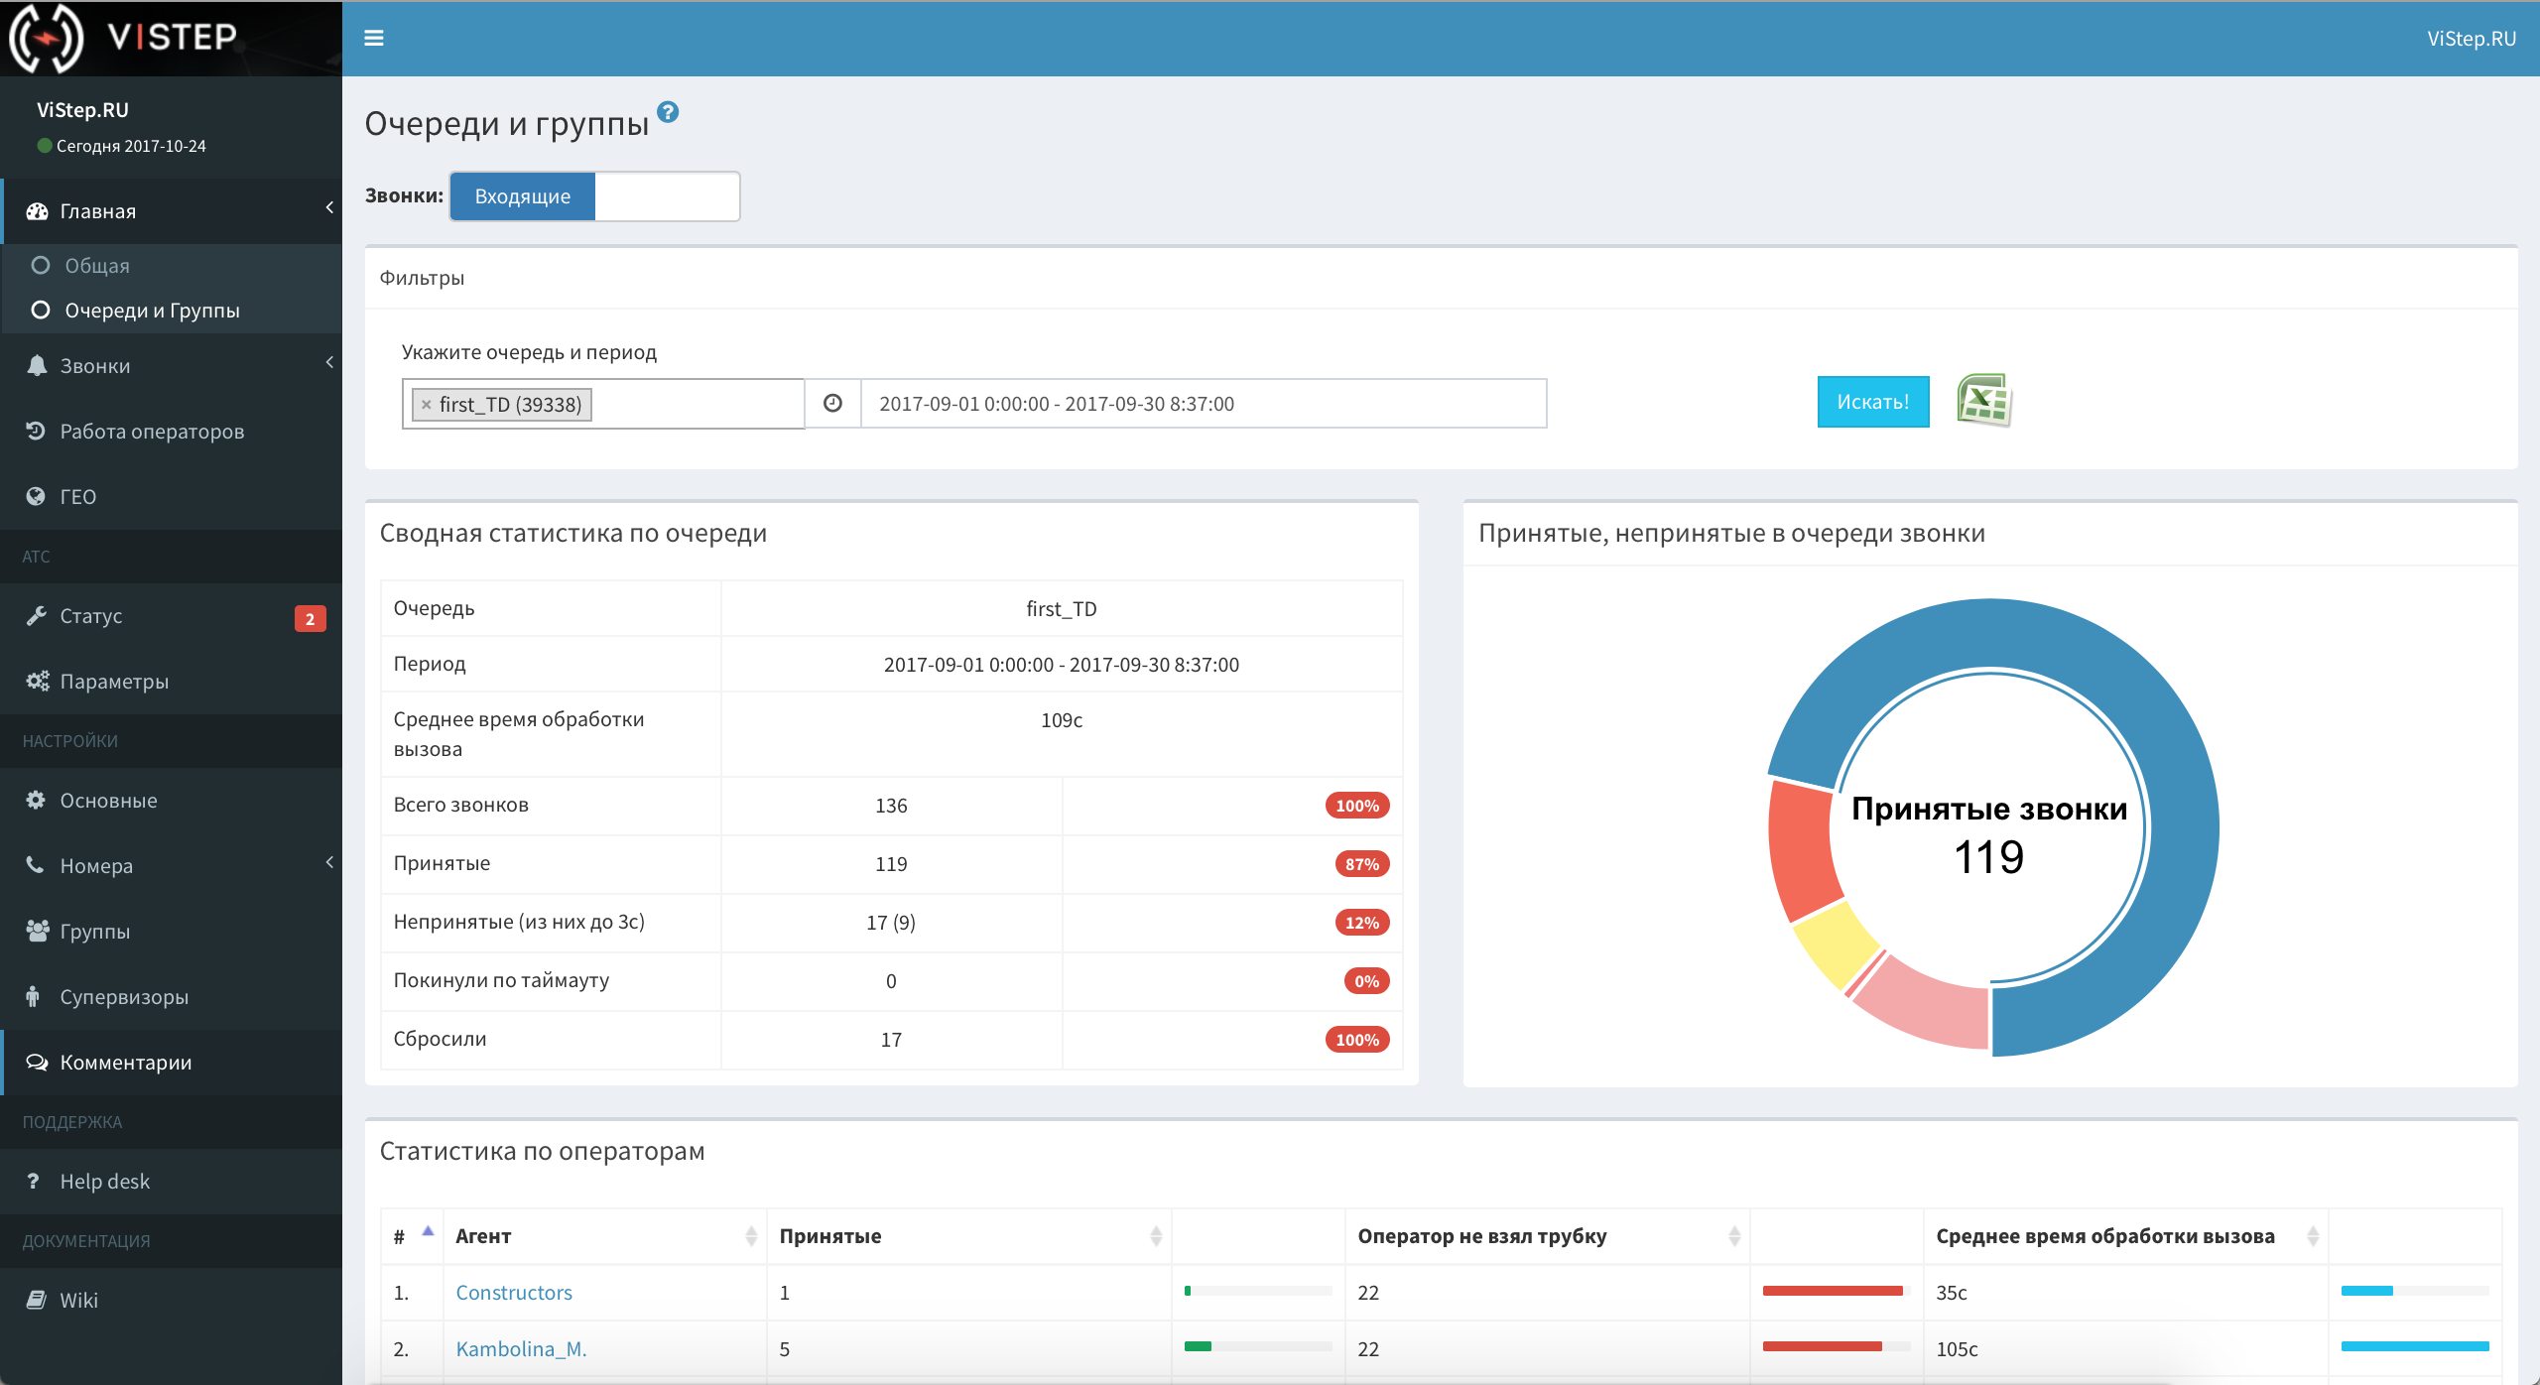Open Kambolina_M. agent link
This screenshot has height=1385, width=2540.
(x=522, y=1349)
